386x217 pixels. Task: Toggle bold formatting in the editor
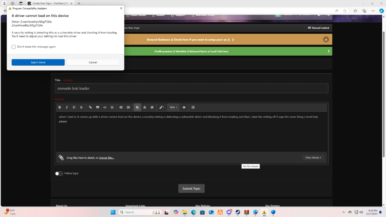59,107
